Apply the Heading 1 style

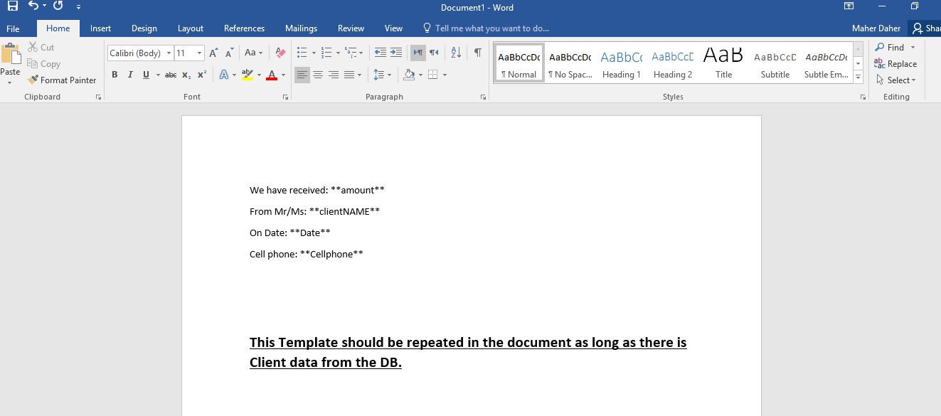(x=621, y=63)
